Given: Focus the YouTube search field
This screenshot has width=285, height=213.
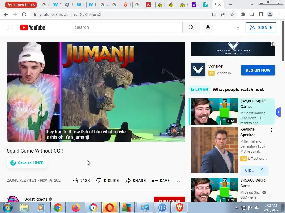Looking at the screenshot, I should tap(128, 27).
